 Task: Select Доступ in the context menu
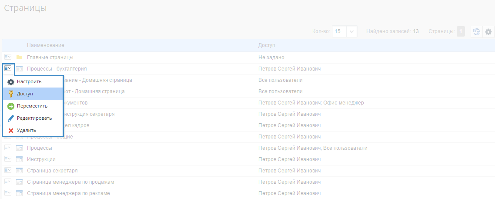33,94
